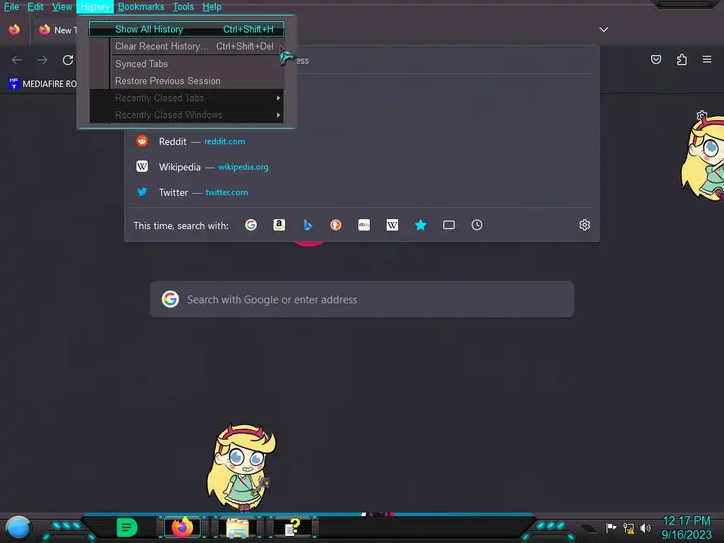Open Action Center flag tray icon
Image resolution: width=724 pixels, height=543 pixels.
point(612,527)
